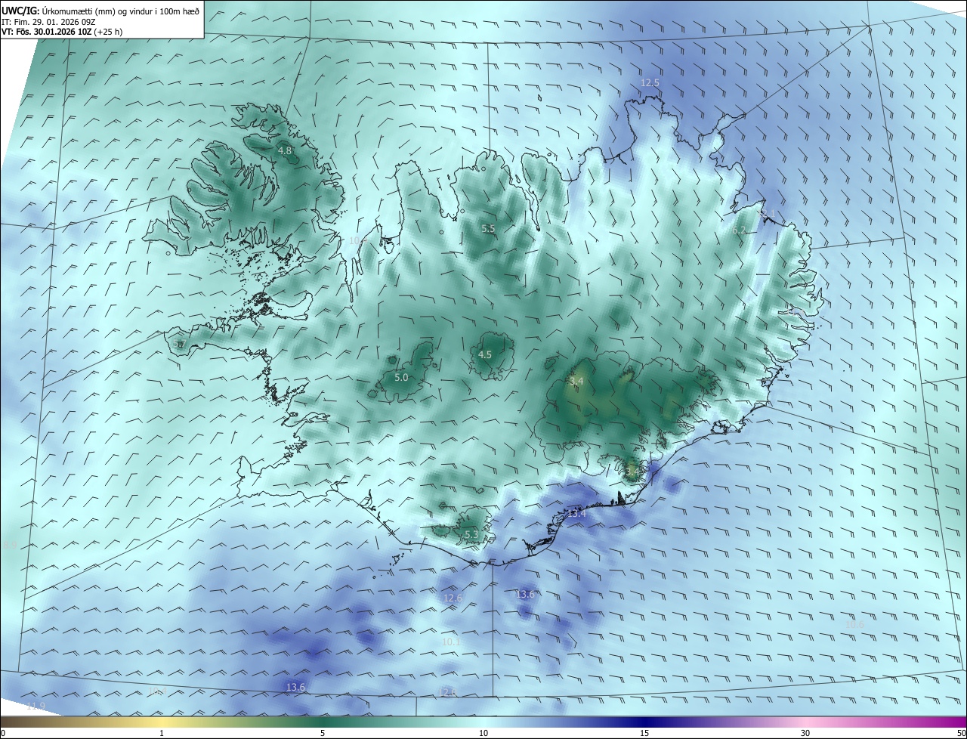Click the 0 tick label on the colour scale

[3, 733]
